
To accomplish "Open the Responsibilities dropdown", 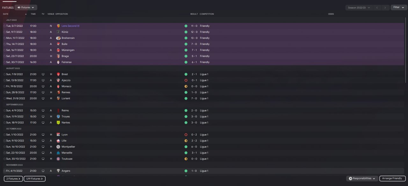I will [x=362, y=179].
